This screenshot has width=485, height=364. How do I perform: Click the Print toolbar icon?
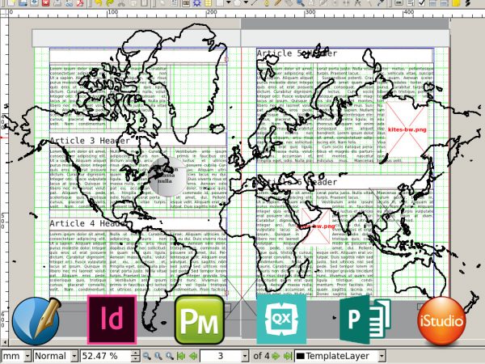(57, 2)
